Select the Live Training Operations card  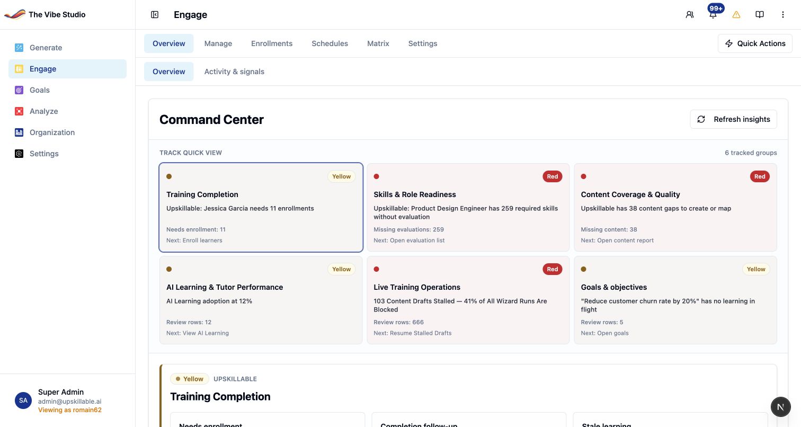[468, 300]
